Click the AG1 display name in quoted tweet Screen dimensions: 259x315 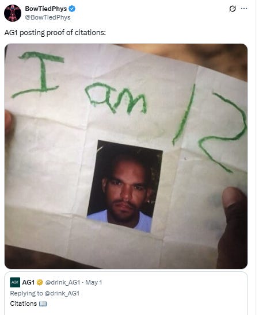28,282
